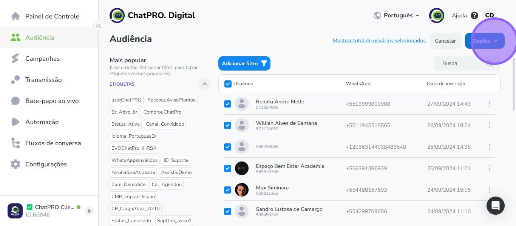The width and height of the screenshot is (516, 226).
Task: Click the Cancelar button
Action: point(445,41)
